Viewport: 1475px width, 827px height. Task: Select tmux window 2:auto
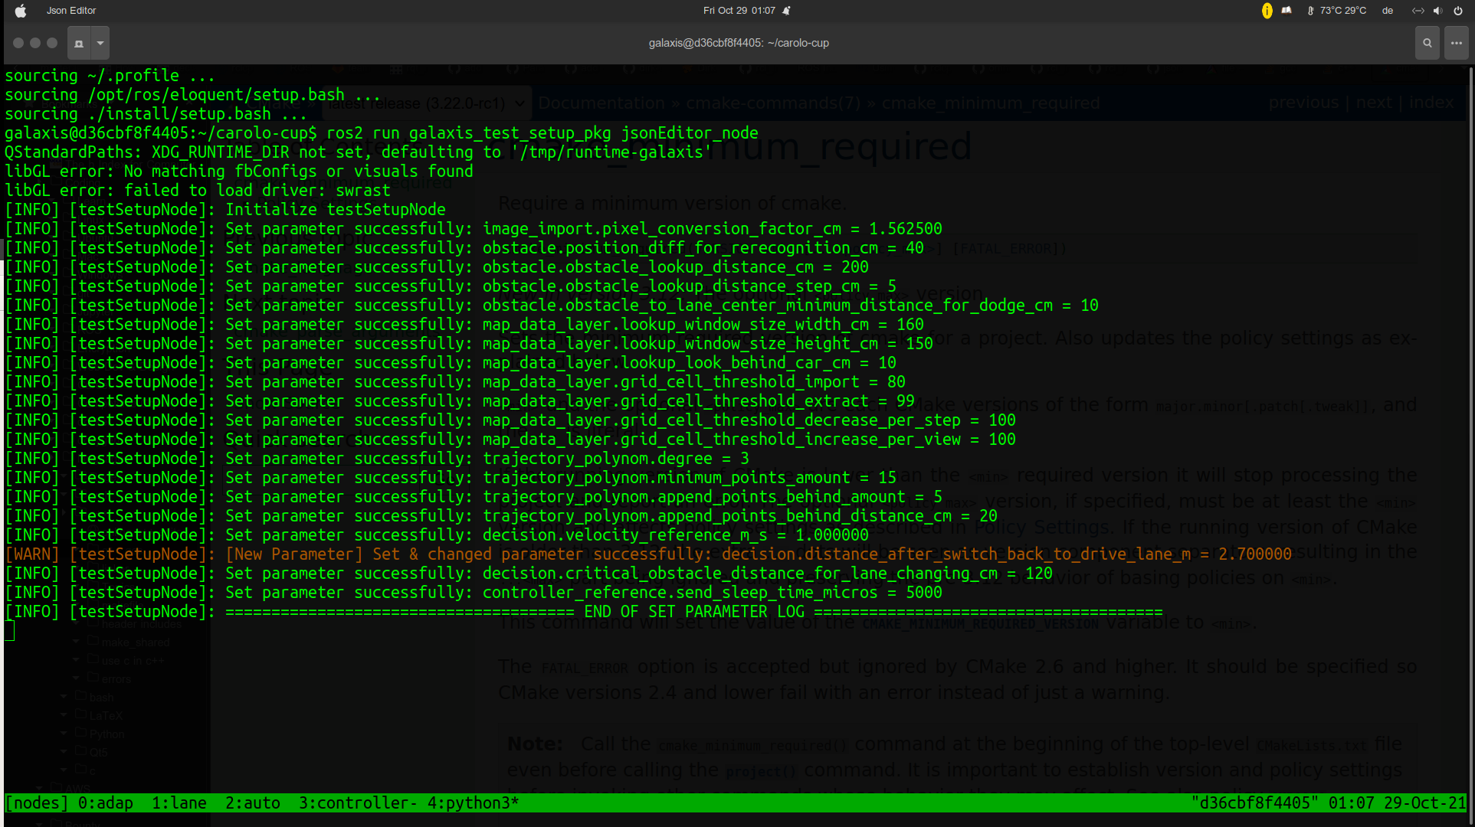tap(253, 802)
